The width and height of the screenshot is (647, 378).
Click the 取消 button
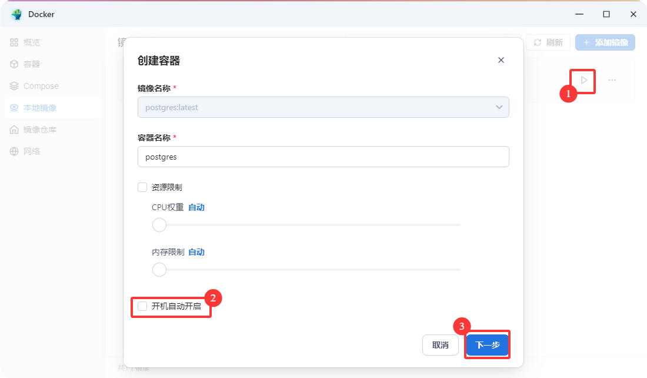440,345
